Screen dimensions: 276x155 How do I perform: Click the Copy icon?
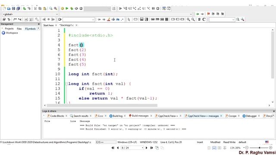[40, 9]
